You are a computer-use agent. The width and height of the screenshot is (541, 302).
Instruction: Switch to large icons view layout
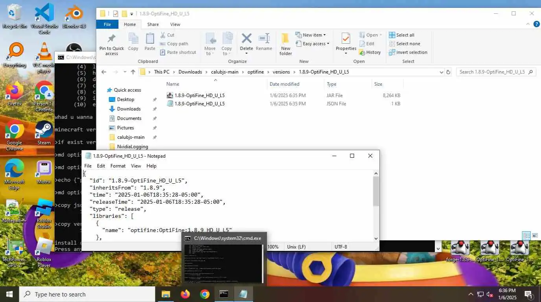tap(535, 236)
